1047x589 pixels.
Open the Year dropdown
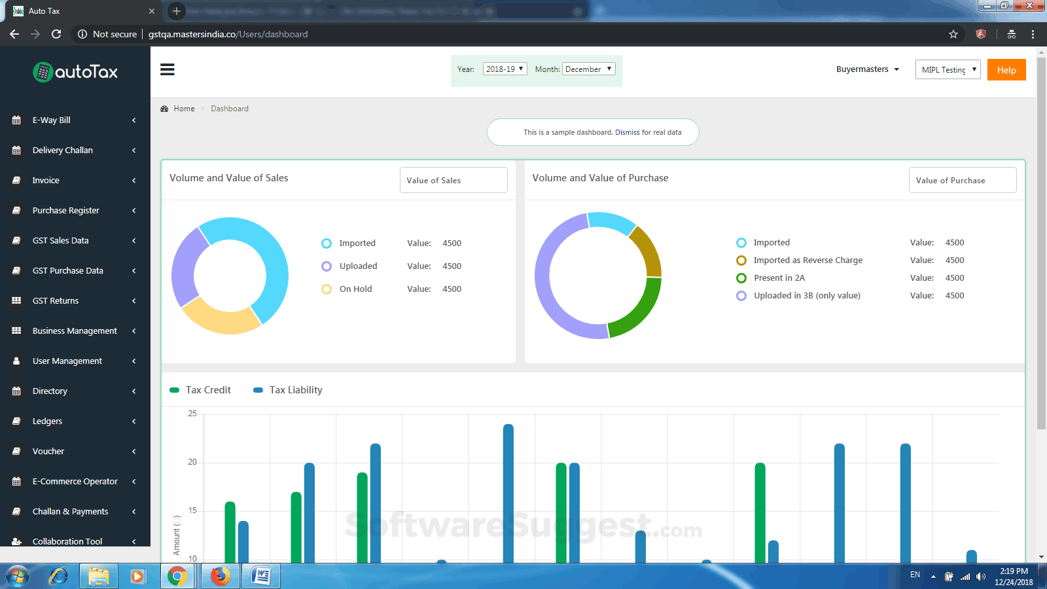(x=505, y=69)
